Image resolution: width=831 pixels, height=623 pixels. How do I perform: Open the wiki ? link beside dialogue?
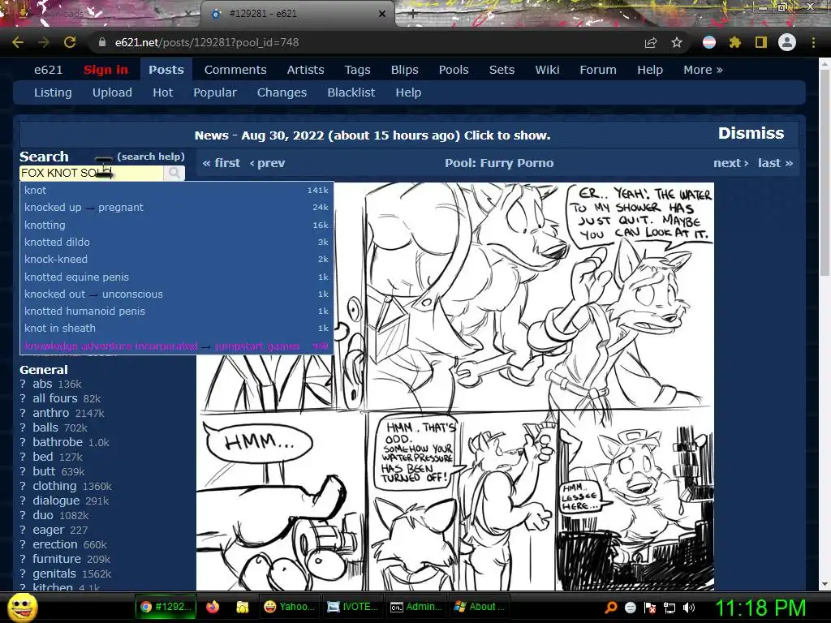pyautogui.click(x=23, y=501)
